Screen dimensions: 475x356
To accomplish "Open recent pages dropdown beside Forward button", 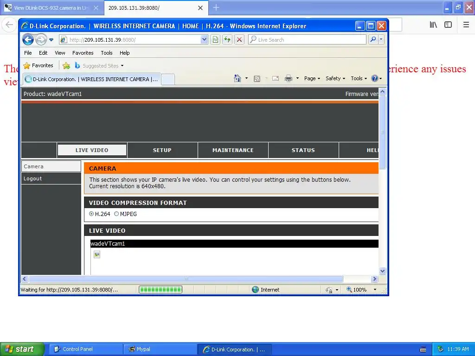I will click(51, 40).
